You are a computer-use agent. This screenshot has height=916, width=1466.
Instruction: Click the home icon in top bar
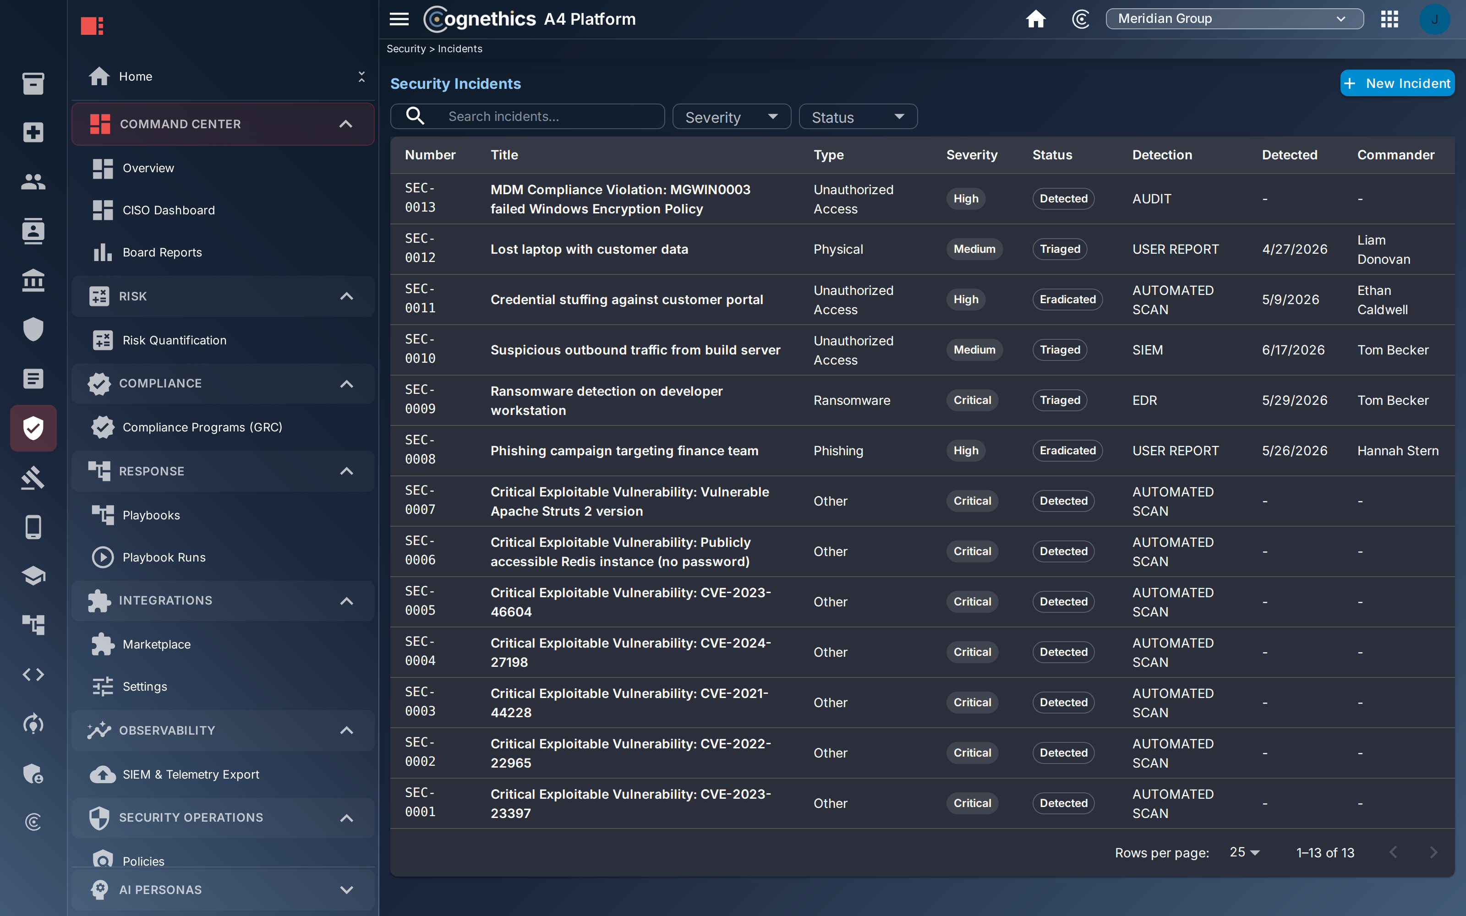point(1035,19)
